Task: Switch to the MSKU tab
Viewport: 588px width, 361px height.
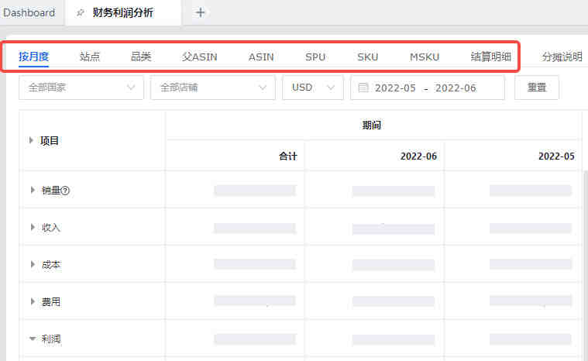Action: click(x=425, y=57)
